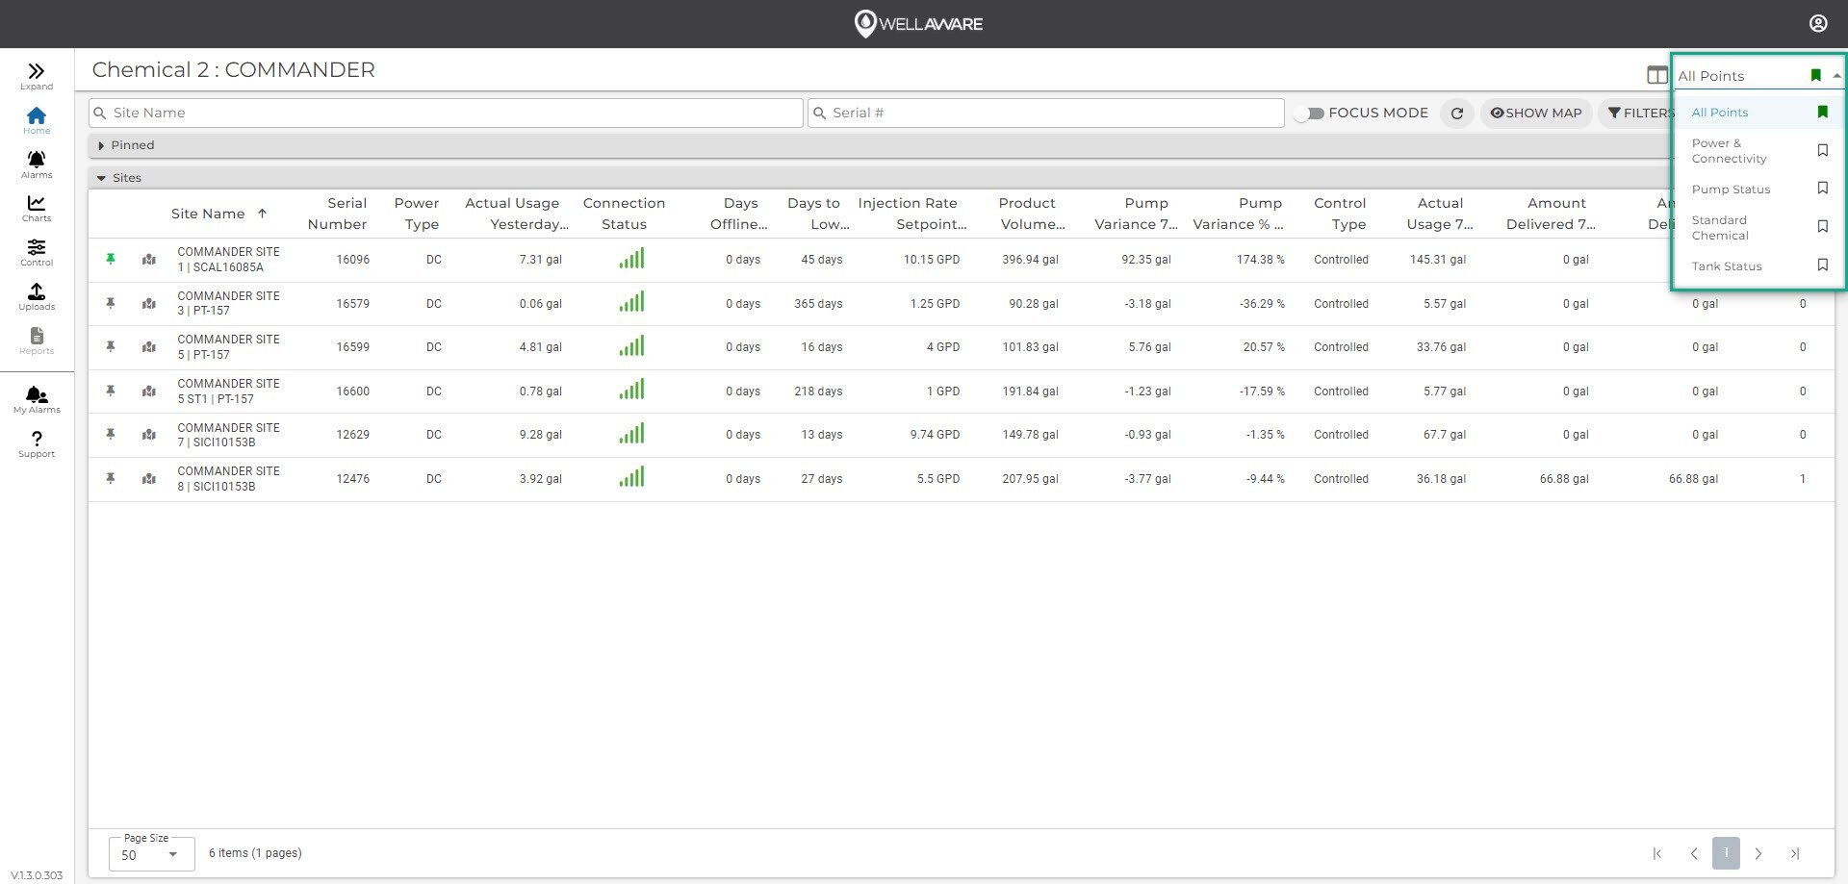Screen dimensions: 1848x884
Task: Sort by Connection Status column
Action: tap(624, 214)
